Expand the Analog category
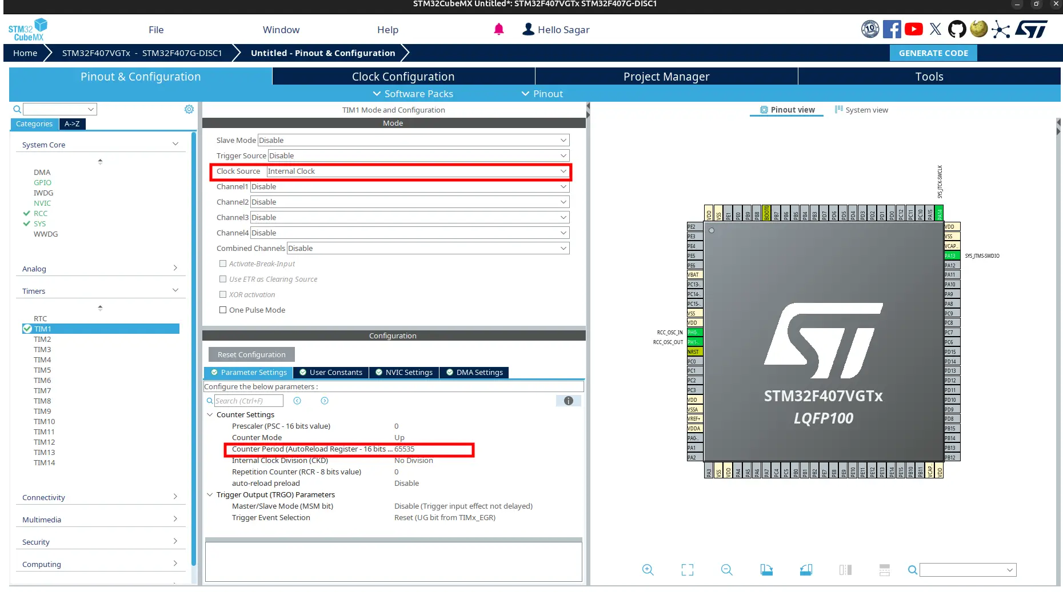This screenshot has height=599, width=1063. pos(100,269)
